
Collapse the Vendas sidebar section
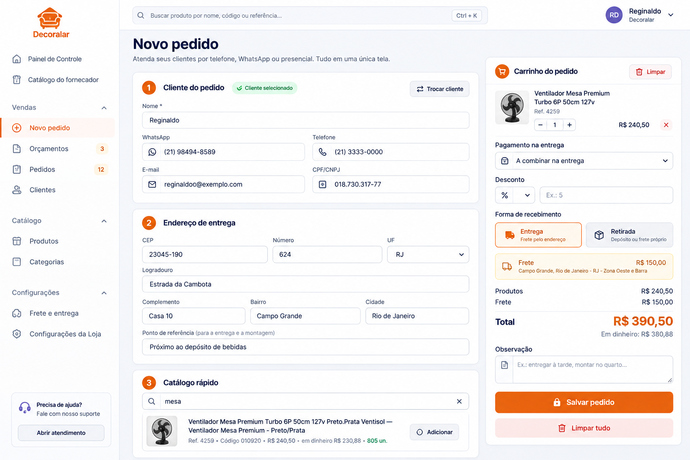click(104, 108)
